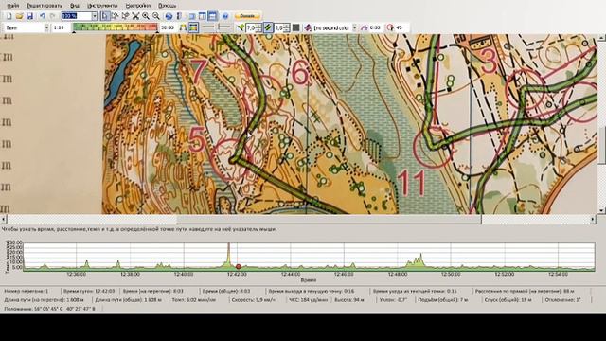Click the 12:44:00 position on the graph
The height and width of the screenshot is (341, 606).
pyautogui.click(x=291, y=274)
